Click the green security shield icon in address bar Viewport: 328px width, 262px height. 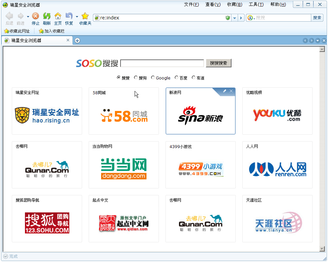point(228,18)
